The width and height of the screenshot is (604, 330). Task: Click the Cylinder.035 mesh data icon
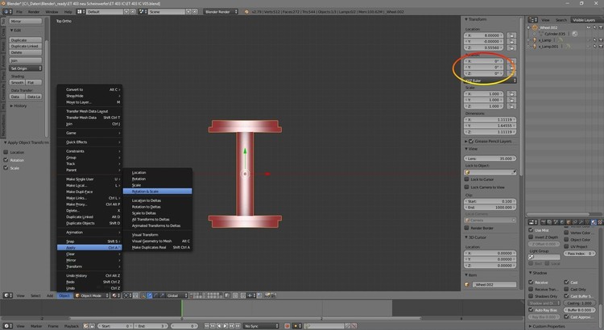541,34
